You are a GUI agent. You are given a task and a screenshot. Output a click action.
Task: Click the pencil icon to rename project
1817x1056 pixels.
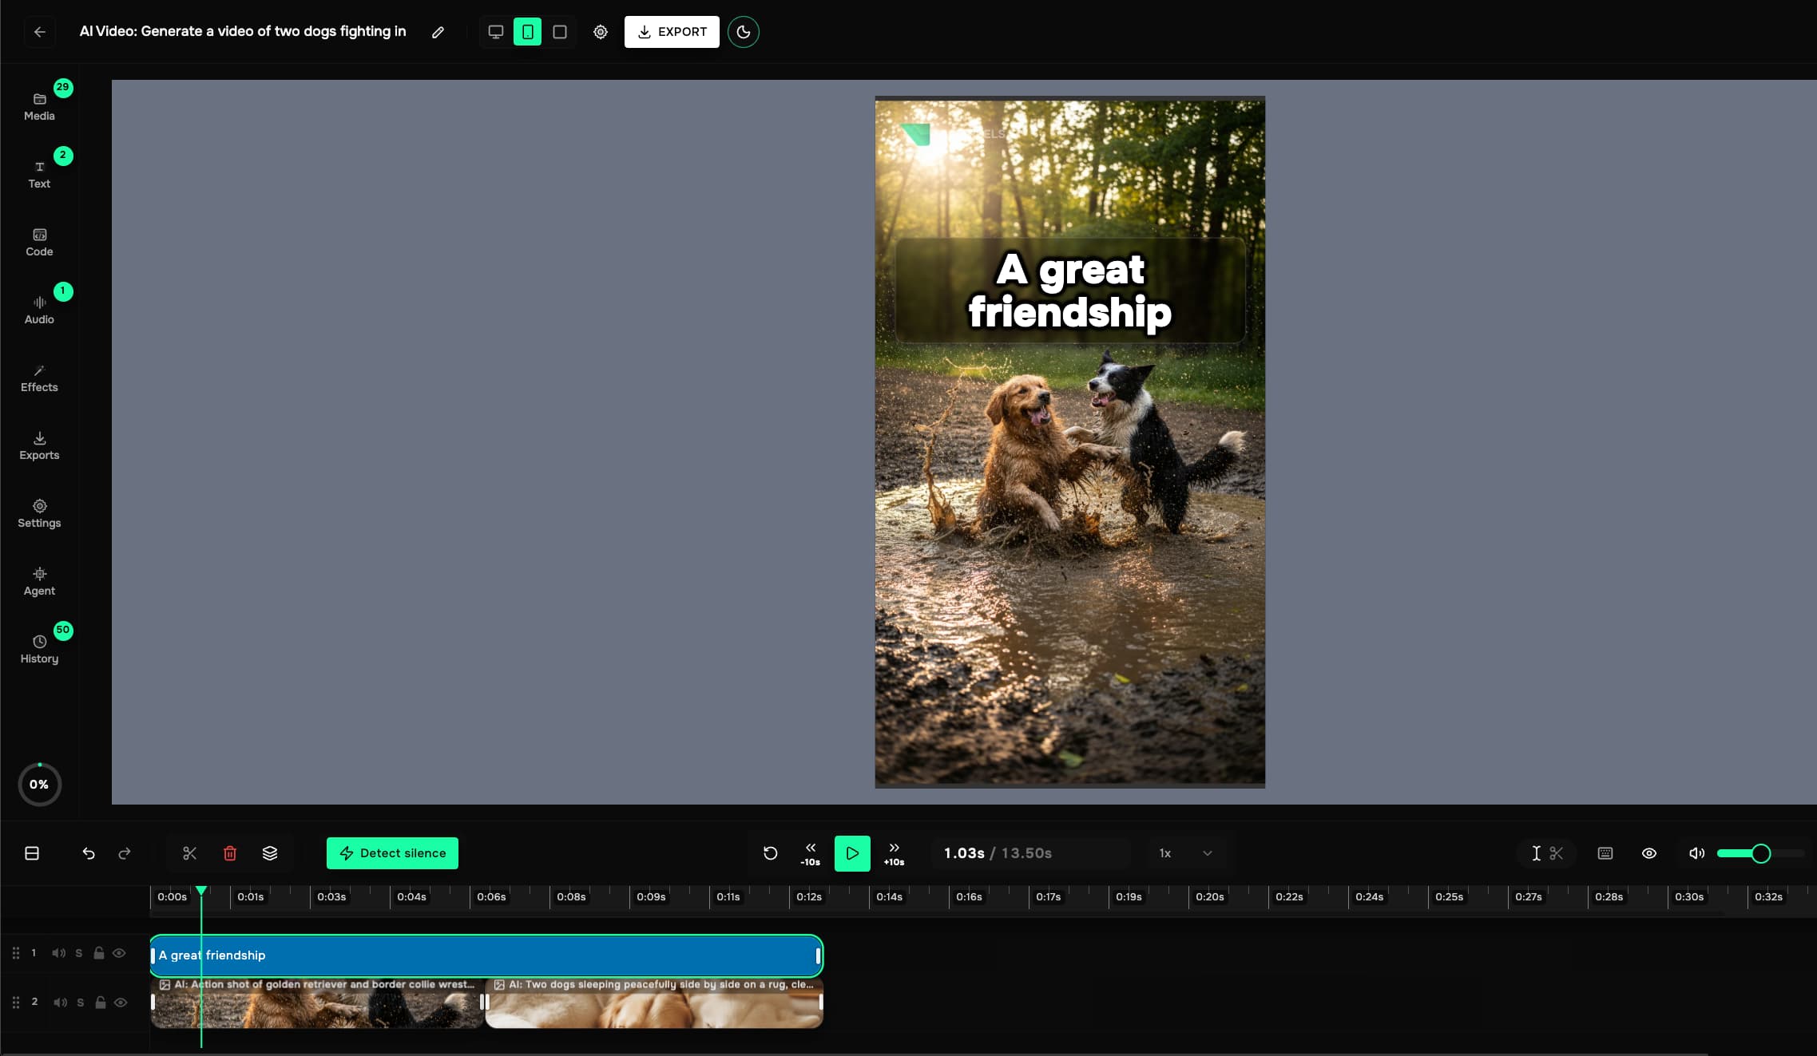coord(438,32)
